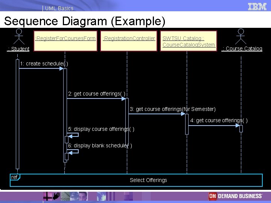271x203 pixels.
Task: Click the Course Catalog actor stick figure
Action: point(241,36)
